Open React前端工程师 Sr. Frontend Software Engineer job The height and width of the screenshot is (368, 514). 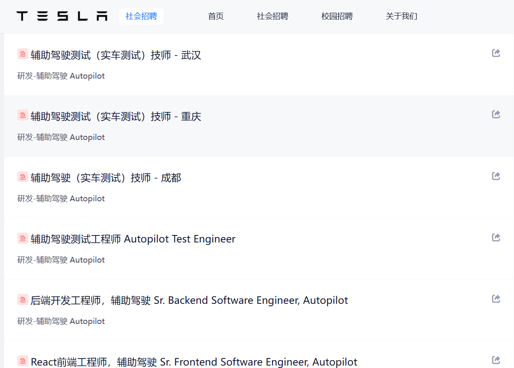click(x=194, y=362)
